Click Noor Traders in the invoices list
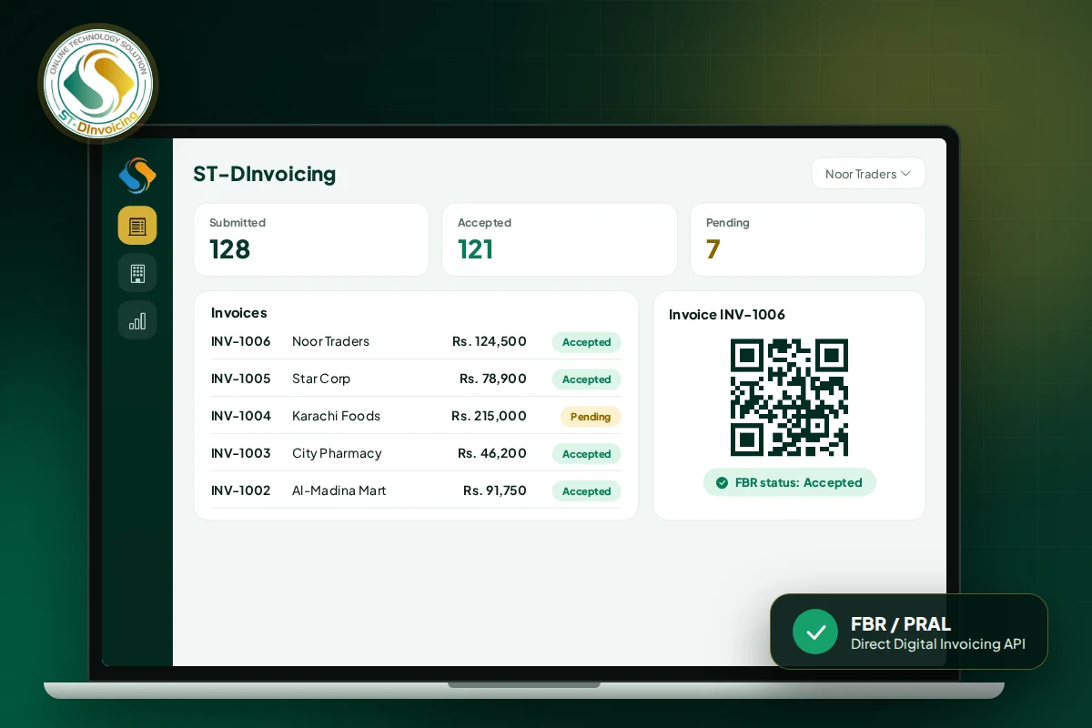This screenshot has height=728, width=1092. [330, 341]
